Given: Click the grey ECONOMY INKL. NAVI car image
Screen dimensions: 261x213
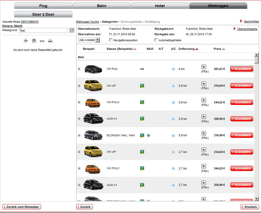Looking at the screenshot, I should 93,135.
